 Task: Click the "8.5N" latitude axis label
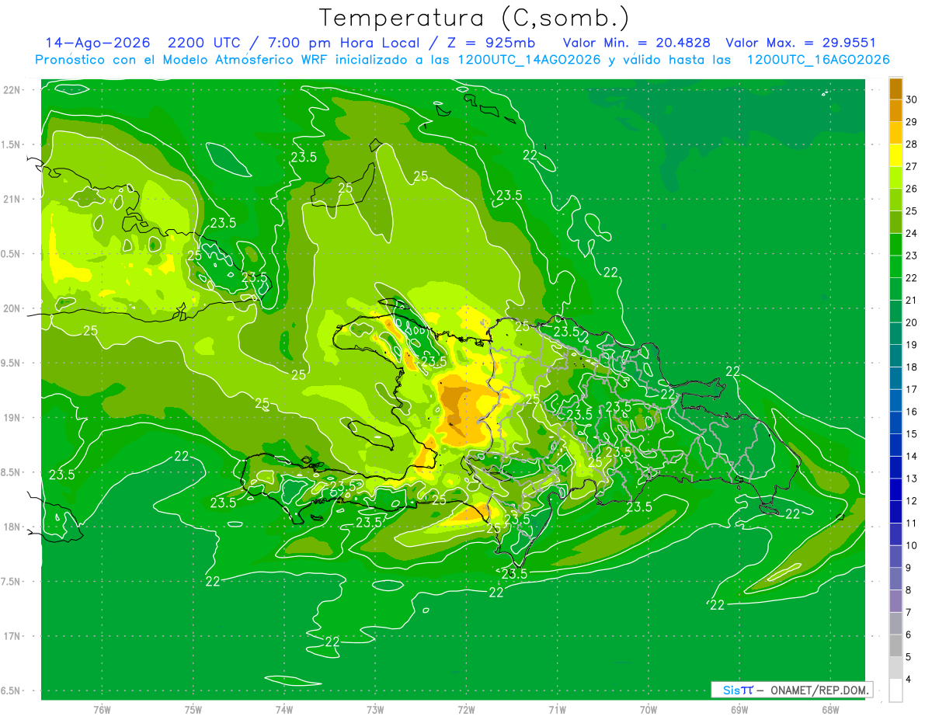(11, 472)
